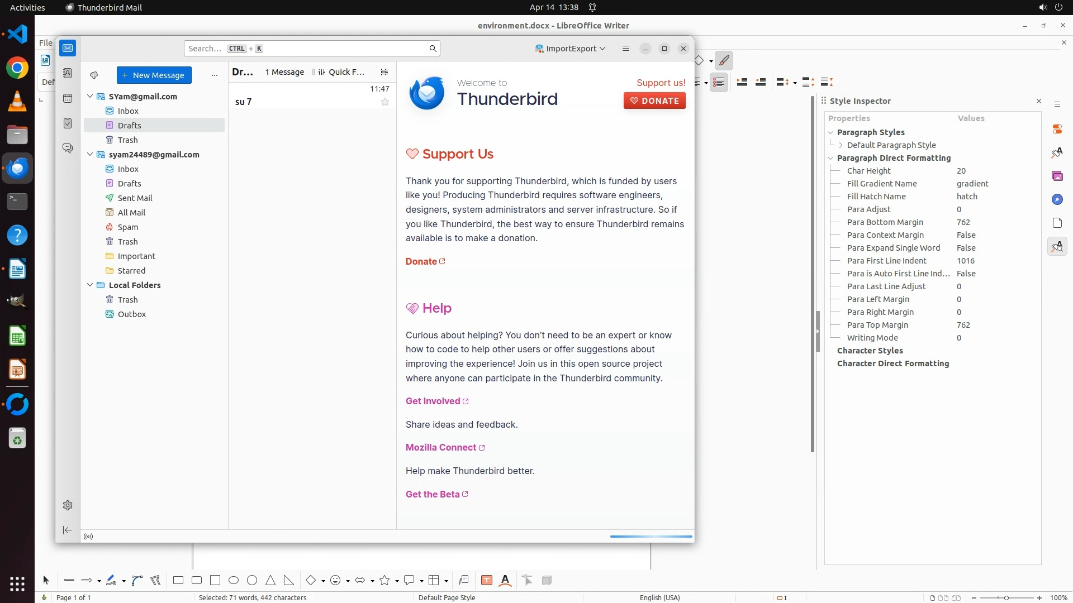Open Calendar space in Thunderbird sidebar
Image resolution: width=1073 pixels, height=603 pixels.
click(x=68, y=98)
